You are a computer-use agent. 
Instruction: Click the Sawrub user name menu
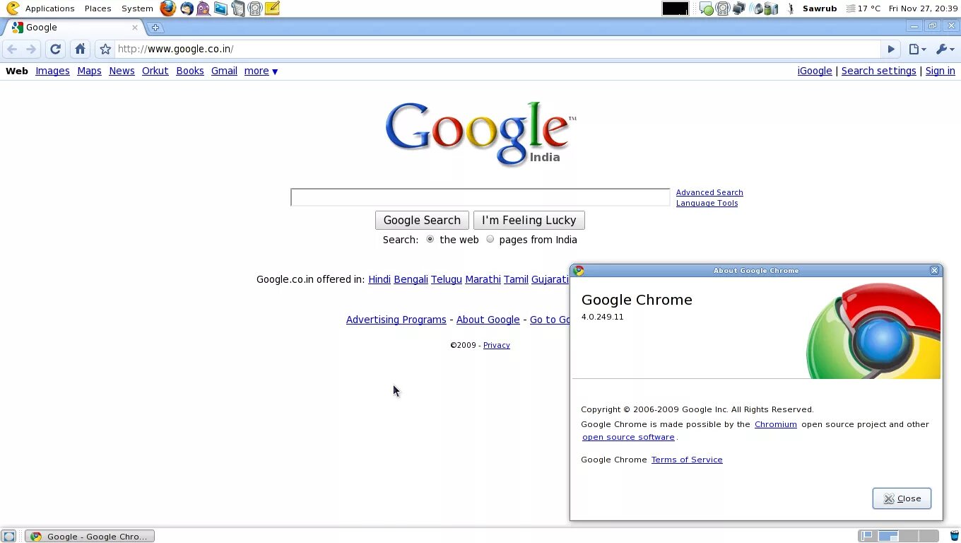coord(820,8)
